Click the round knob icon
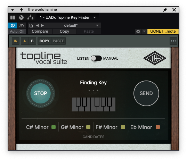This screenshot has height=160, width=187. point(21,17)
